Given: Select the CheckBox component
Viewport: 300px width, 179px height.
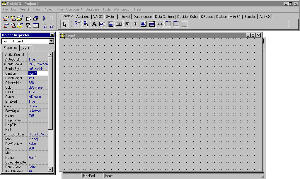Looking at the screenshot, I should pos(127,24).
